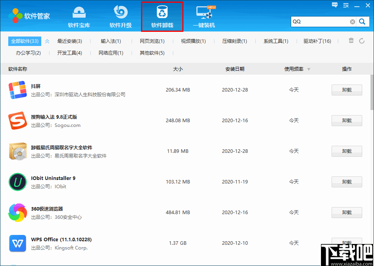Image resolution: width=374 pixels, height=266 pixels.
Task: Open the 软件升级 disc icon
Action: [x=120, y=12]
